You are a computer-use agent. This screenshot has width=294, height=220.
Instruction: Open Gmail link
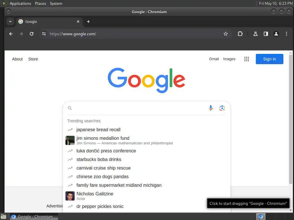pyautogui.click(x=214, y=59)
